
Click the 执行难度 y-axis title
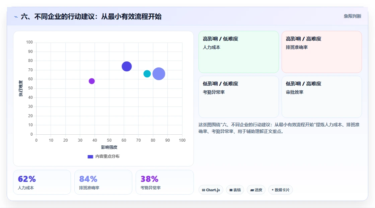tap(21, 88)
